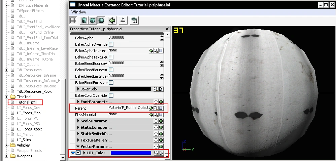This screenshot has height=161, width=336.
Task: Toggle the BakerColorOverride checkbox
Action: (x=111, y=95)
